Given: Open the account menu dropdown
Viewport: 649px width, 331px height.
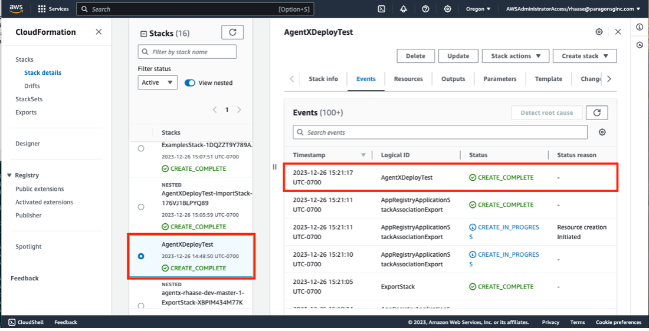Looking at the screenshot, I should 573,9.
